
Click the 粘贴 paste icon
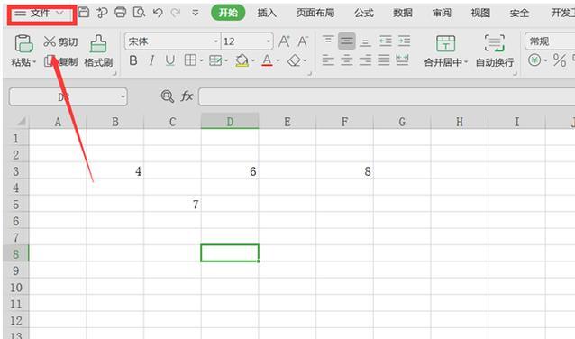pos(23,43)
